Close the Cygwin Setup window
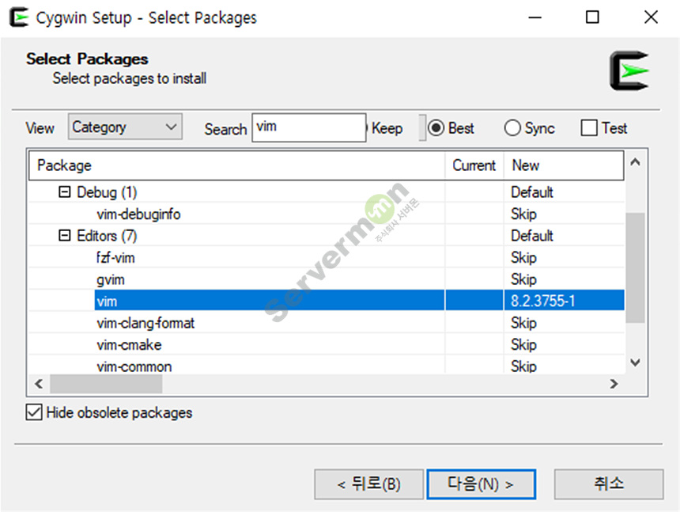The width and height of the screenshot is (680, 512). (x=651, y=17)
